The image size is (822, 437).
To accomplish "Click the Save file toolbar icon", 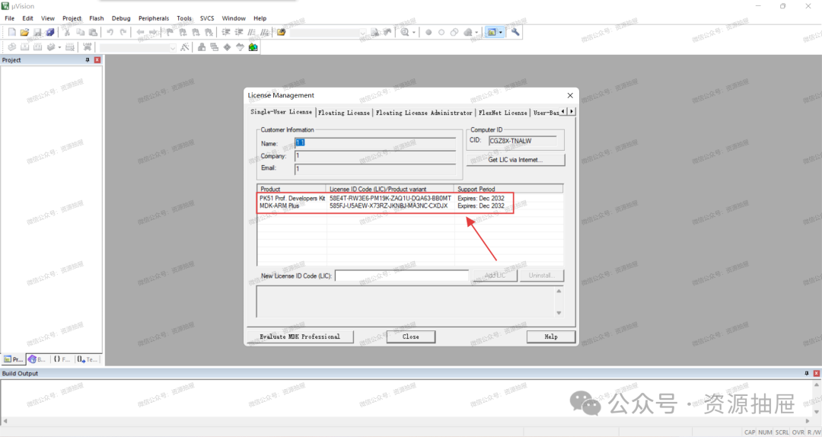I will click(37, 32).
